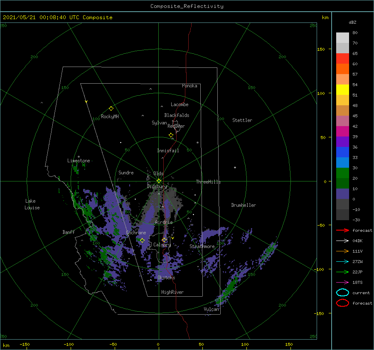Click the Lacombe label
This screenshot has height=350, width=374.
180,104
